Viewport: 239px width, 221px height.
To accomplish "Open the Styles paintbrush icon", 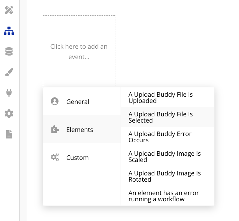I will [x=9, y=72].
